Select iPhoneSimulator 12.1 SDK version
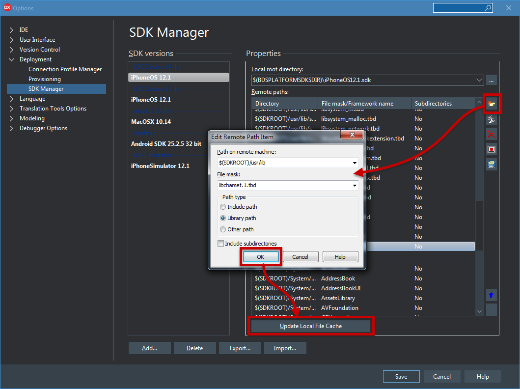Image resolution: width=520 pixels, height=389 pixels. pyautogui.click(x=160, y=166)
